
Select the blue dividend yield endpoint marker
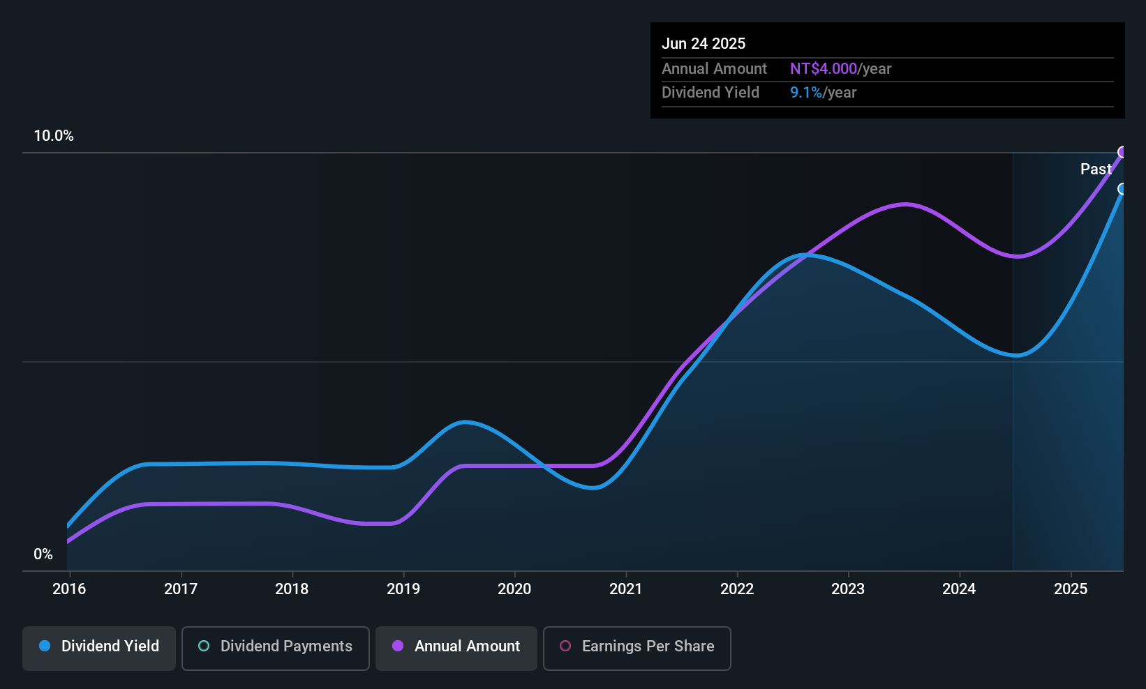(x=1122, y=189)
